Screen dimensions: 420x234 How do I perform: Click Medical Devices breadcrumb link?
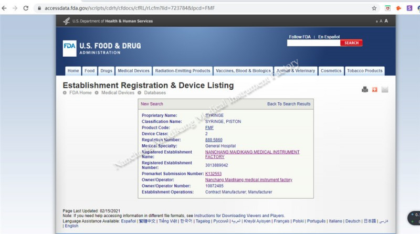pos(118,93)
